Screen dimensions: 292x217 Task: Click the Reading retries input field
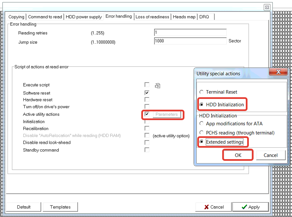pos(190,33)
